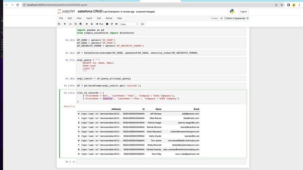Open the cell type Code dropdown

point(129,24)
